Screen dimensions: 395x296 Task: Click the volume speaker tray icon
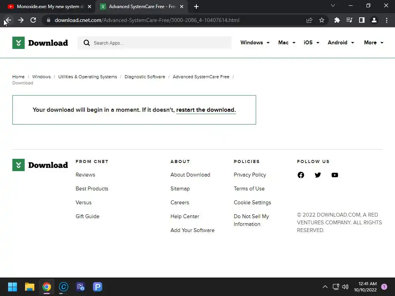tap(345, 287)
